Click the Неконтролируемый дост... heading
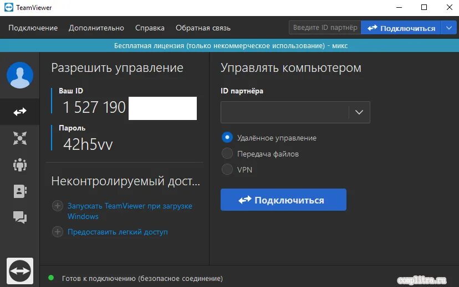The image size is (459, 287). pyautogui.click(x=126, y=181)
